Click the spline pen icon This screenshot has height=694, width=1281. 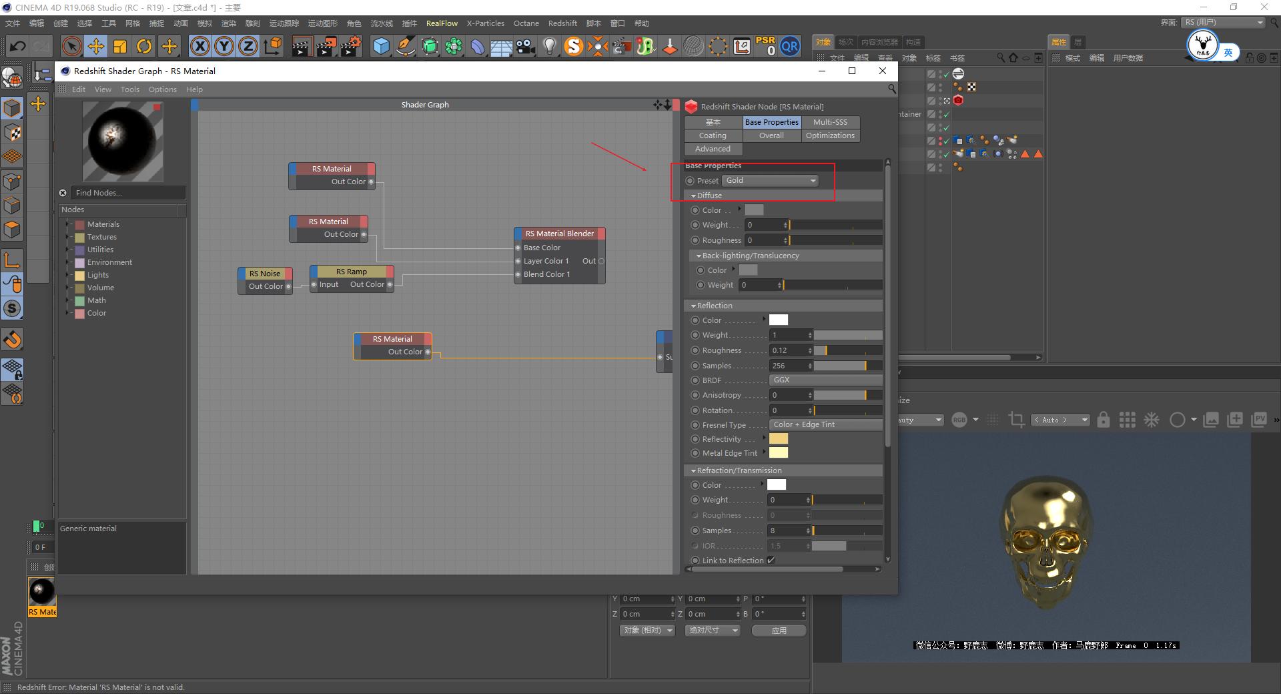click(x=405, y=46)
